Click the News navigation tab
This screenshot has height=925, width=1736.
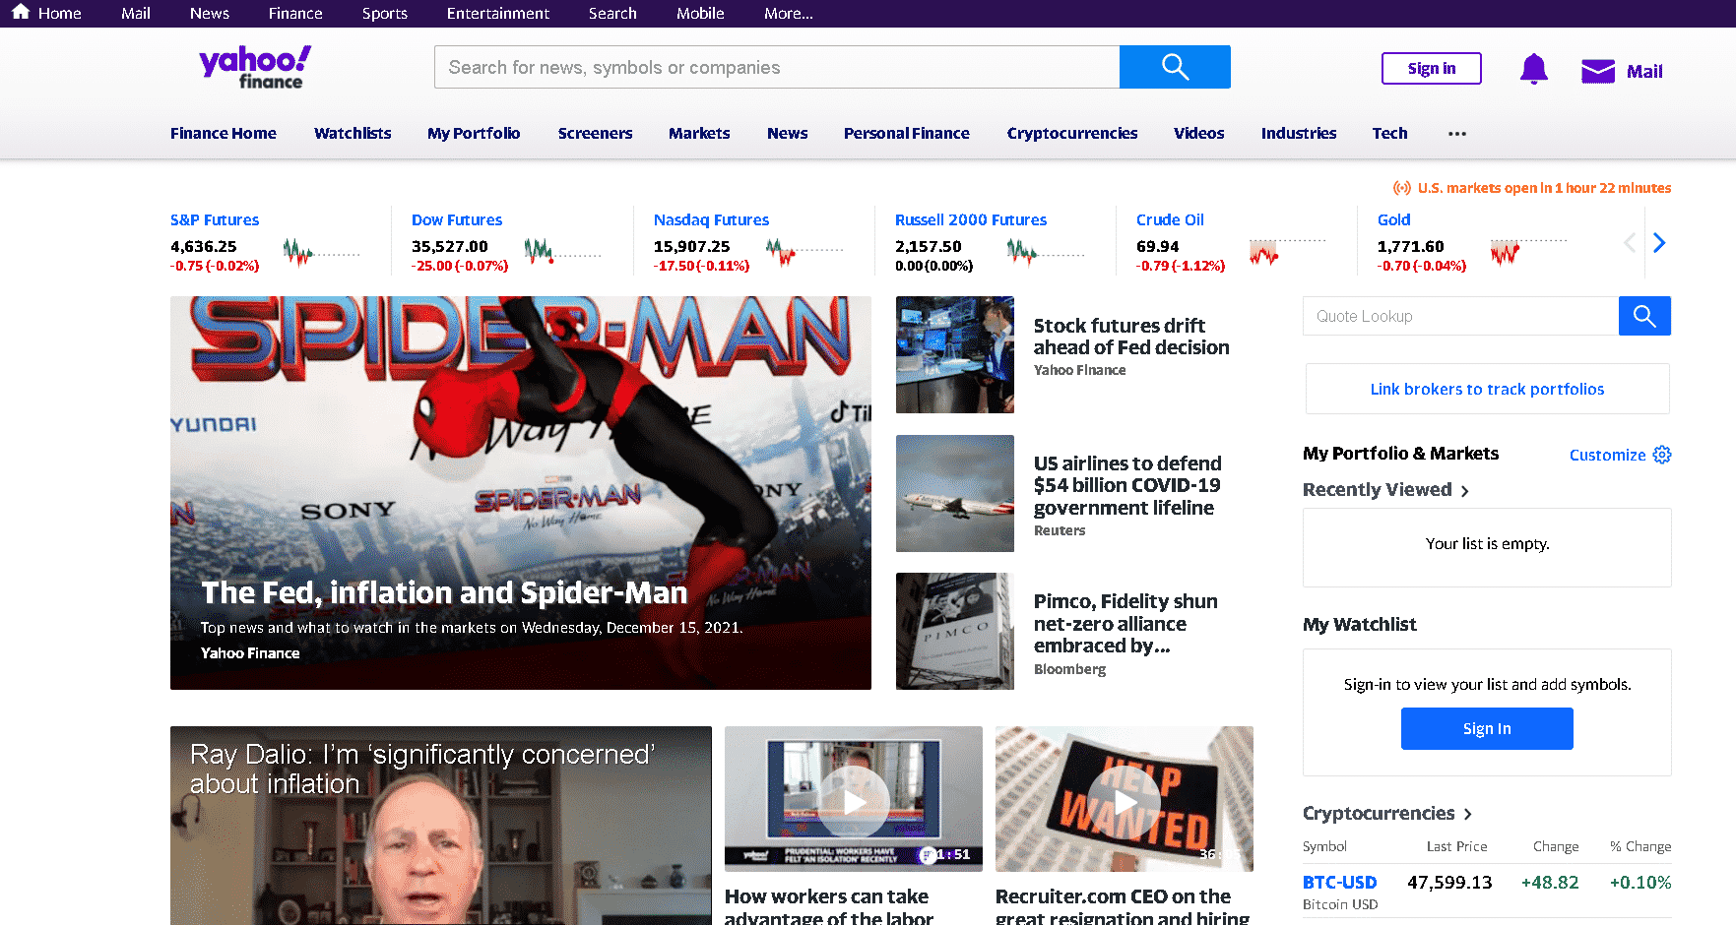point(787,134)
